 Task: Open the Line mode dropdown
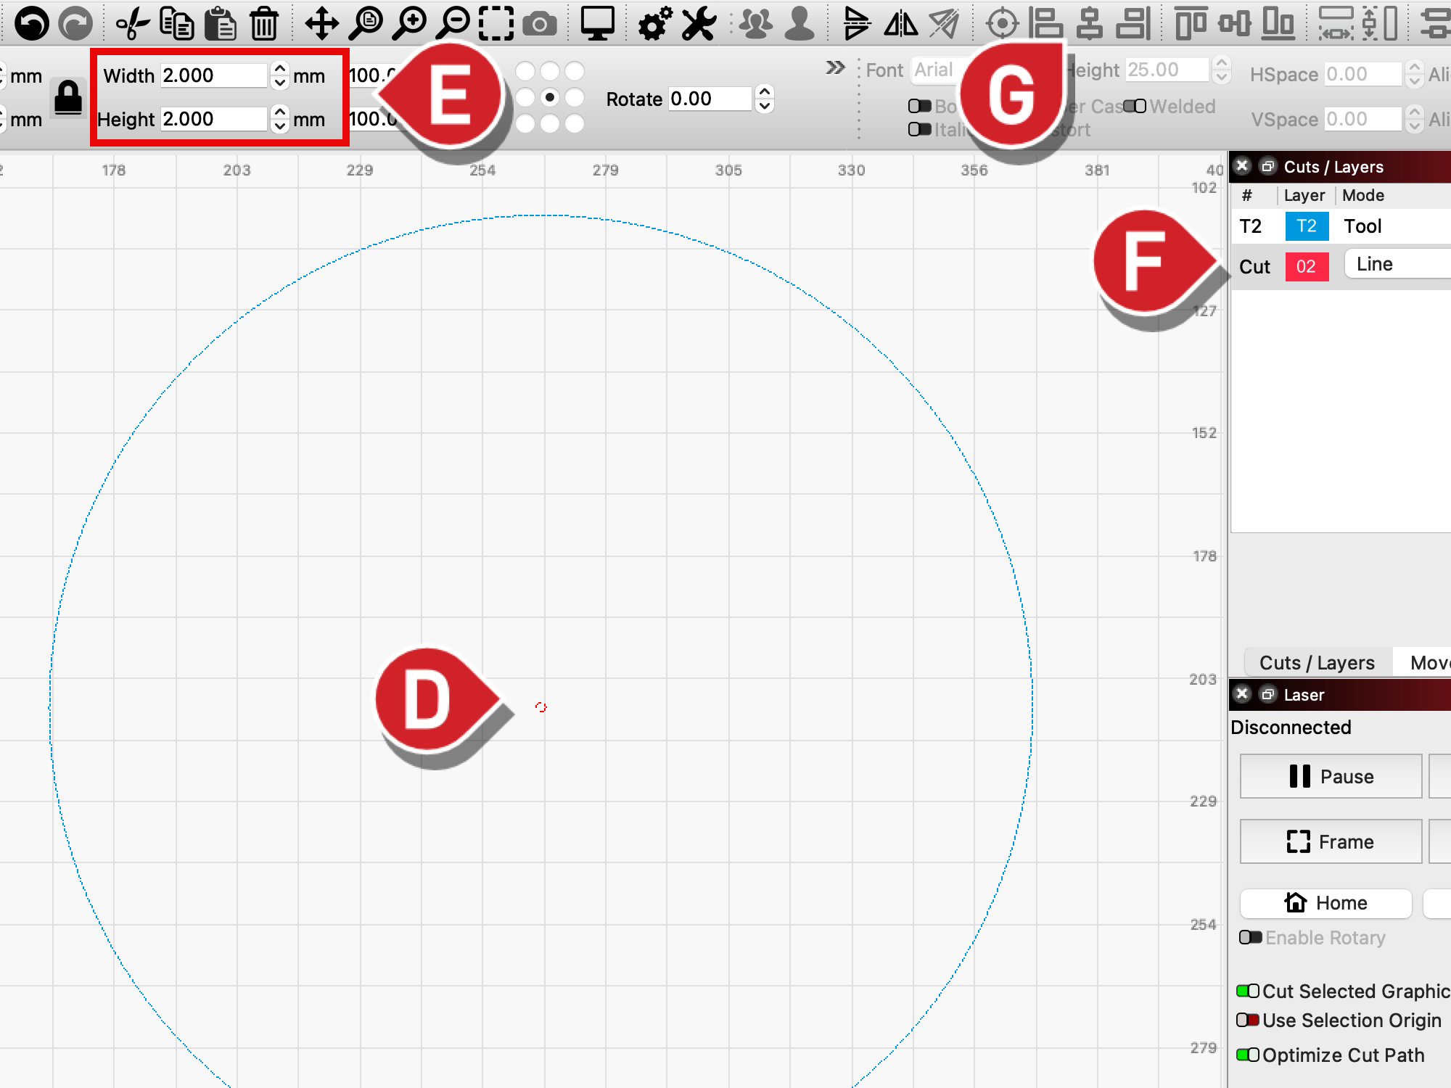pyautogui.click(x=1397, y=264)
